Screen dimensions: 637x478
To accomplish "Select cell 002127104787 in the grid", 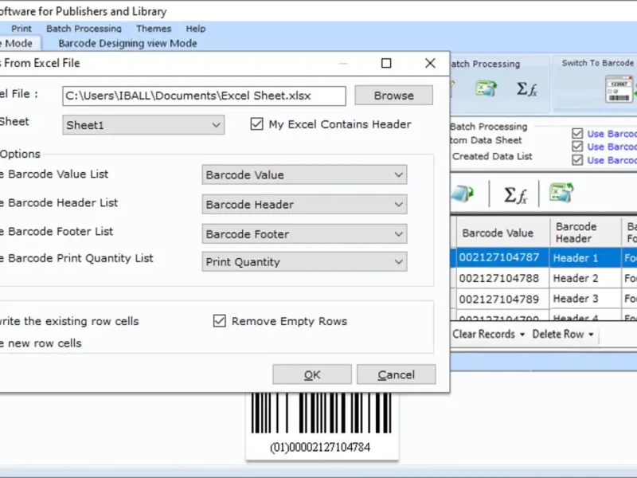I will click(x=503, y=257).
